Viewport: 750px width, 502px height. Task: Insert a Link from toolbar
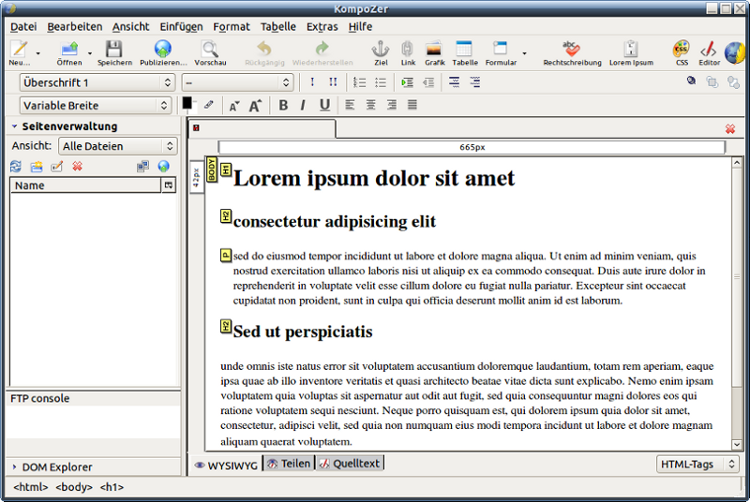(408, 52)
